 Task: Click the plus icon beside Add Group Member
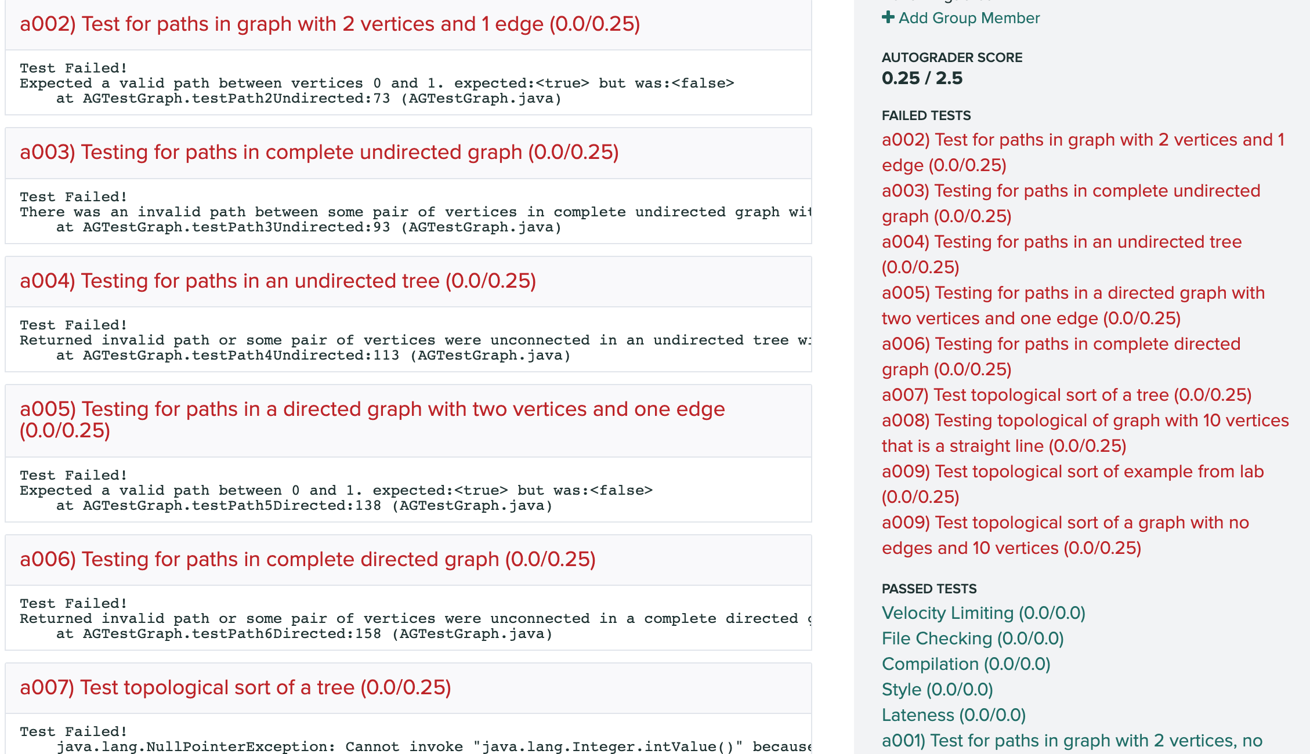click(x=888, y=17)
